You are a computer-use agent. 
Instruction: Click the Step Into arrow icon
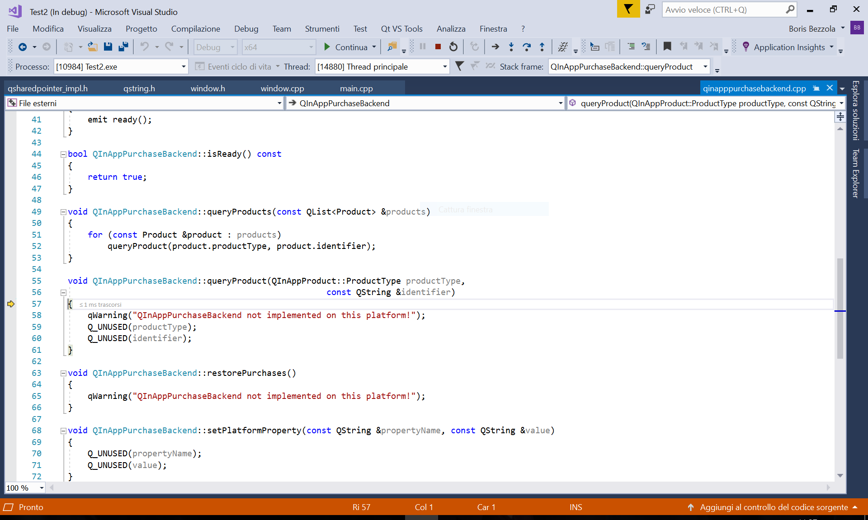[x=511, y=47]
